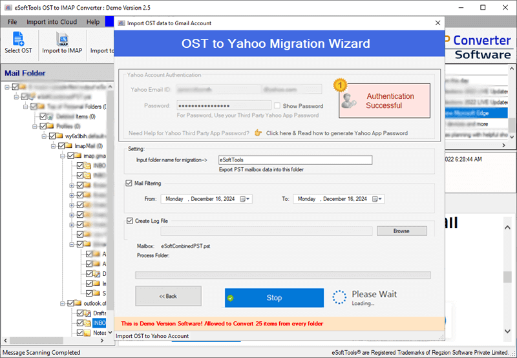Click the Message Scanning Completed status text

41,352
